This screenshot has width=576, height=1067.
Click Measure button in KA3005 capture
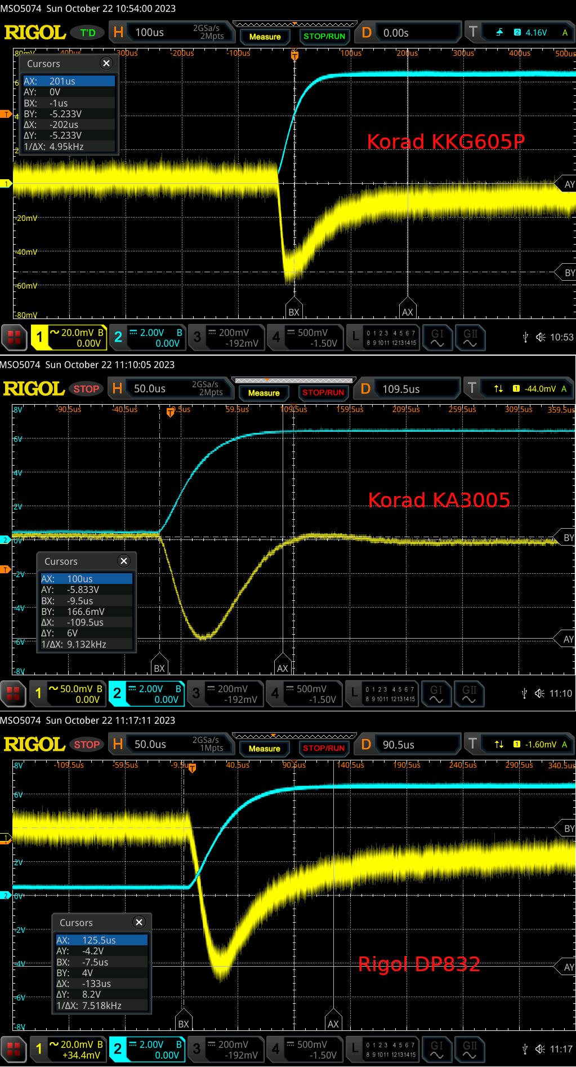pyautogui.click(x=264, y=393)
